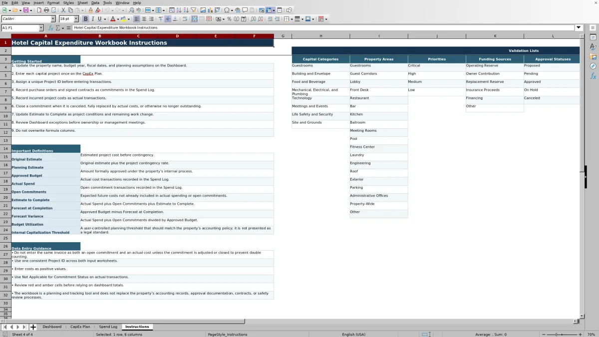599x337 pixels.
Task: Click the Add new sheet plus icon
Action: click(33, 327)
